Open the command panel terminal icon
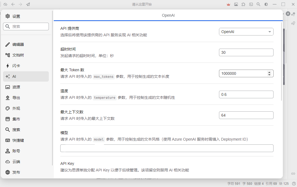Screen dimensions: 297x187 pyautogui.click(x=251, y=4)
